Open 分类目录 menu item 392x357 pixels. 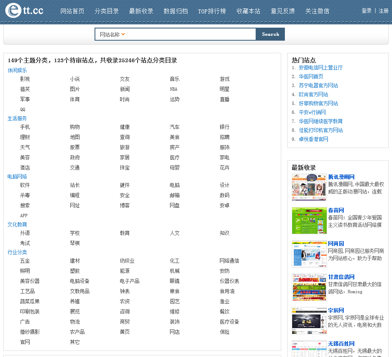[107, 11]
